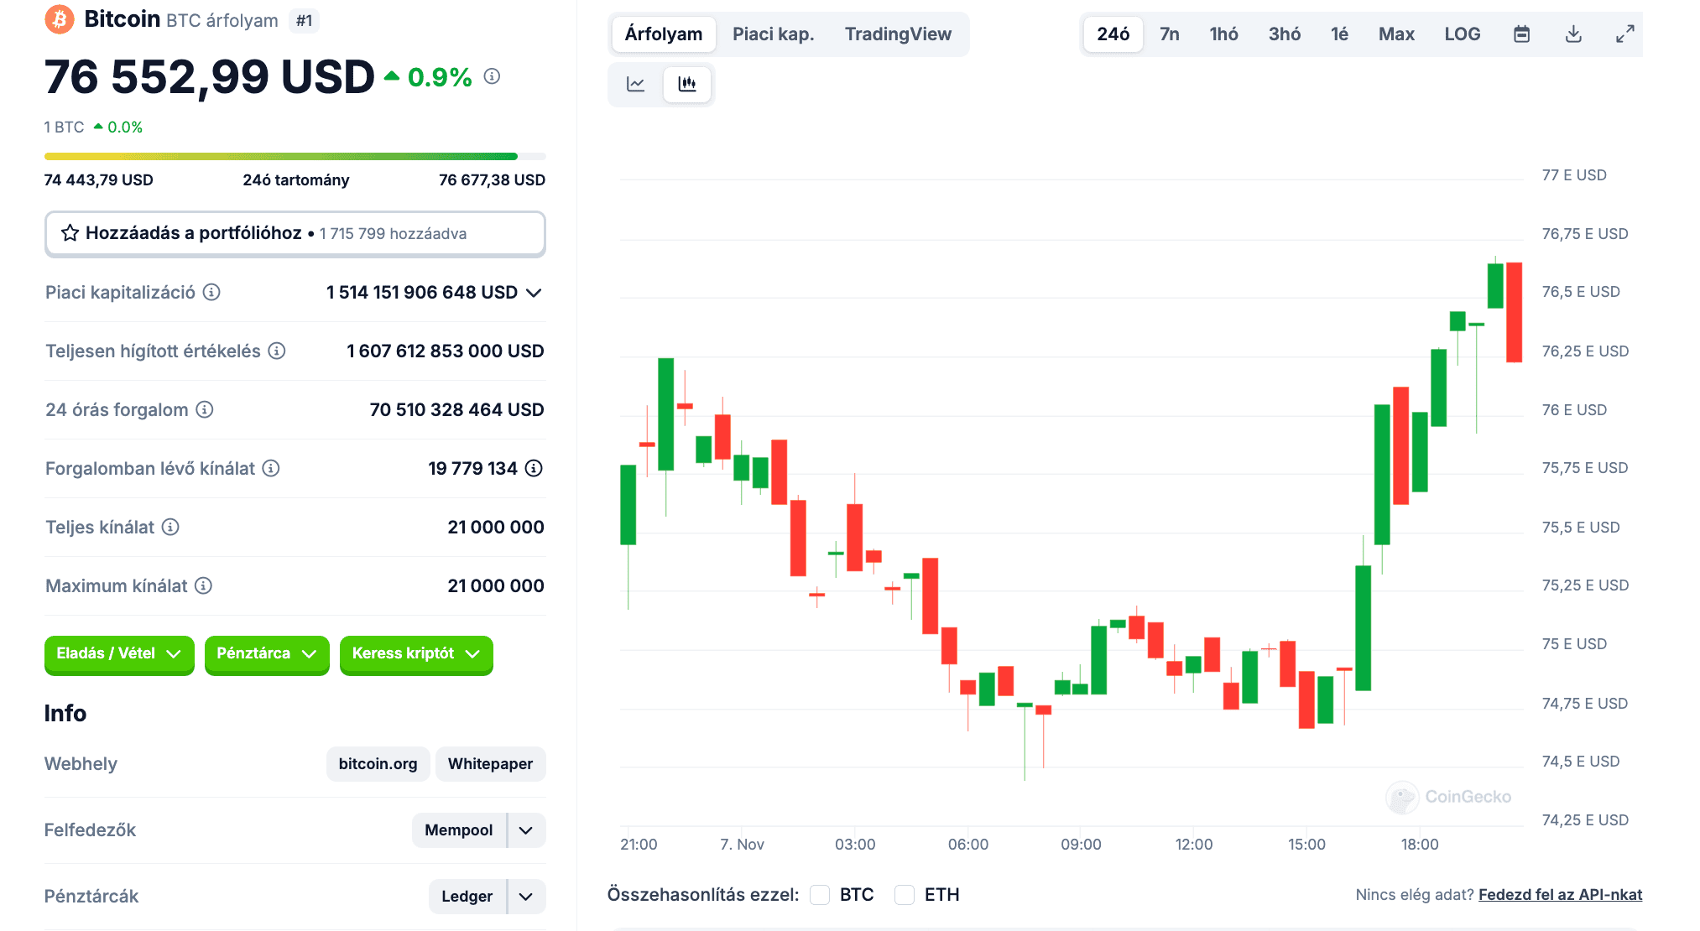
Task: Click the orange Bitcoin logo icon
Action: click(59, 19)
